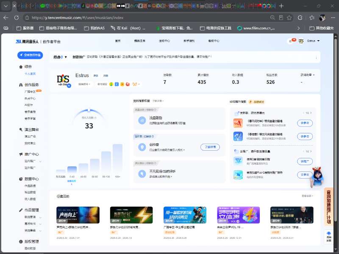This screenshot has width=339, height=254.
Task: Open 活动中心 in the top navigation
Action: point(164,41)
